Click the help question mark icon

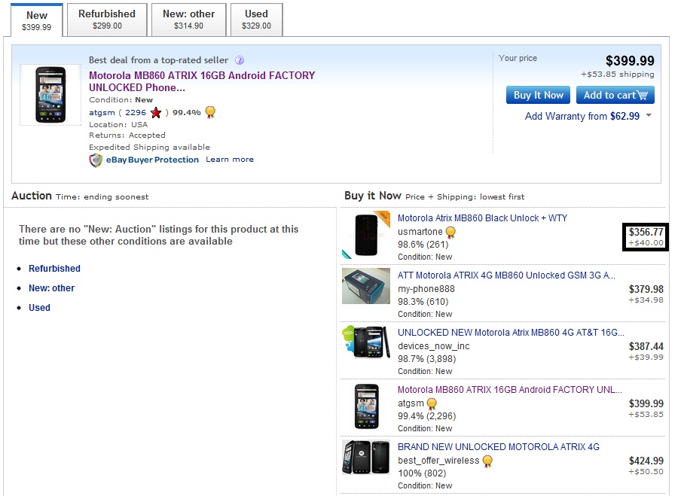pyautogui.click(x=240, y=60)
